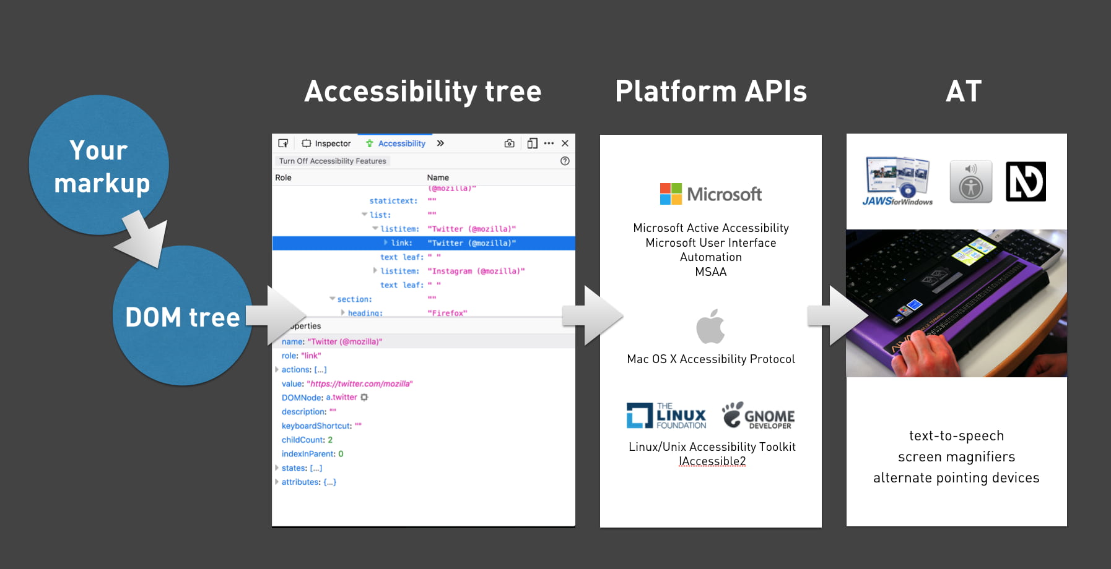Viewport: 1111px width, 569px height.
Task: Switch to the Inspector tab
Action: point(326,143)
